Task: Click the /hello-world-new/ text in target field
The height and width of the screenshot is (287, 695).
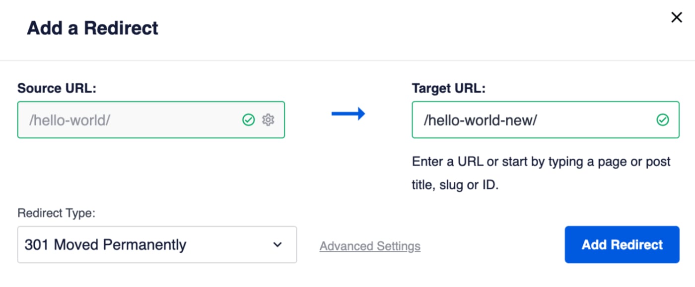Action: coord(481,120)
